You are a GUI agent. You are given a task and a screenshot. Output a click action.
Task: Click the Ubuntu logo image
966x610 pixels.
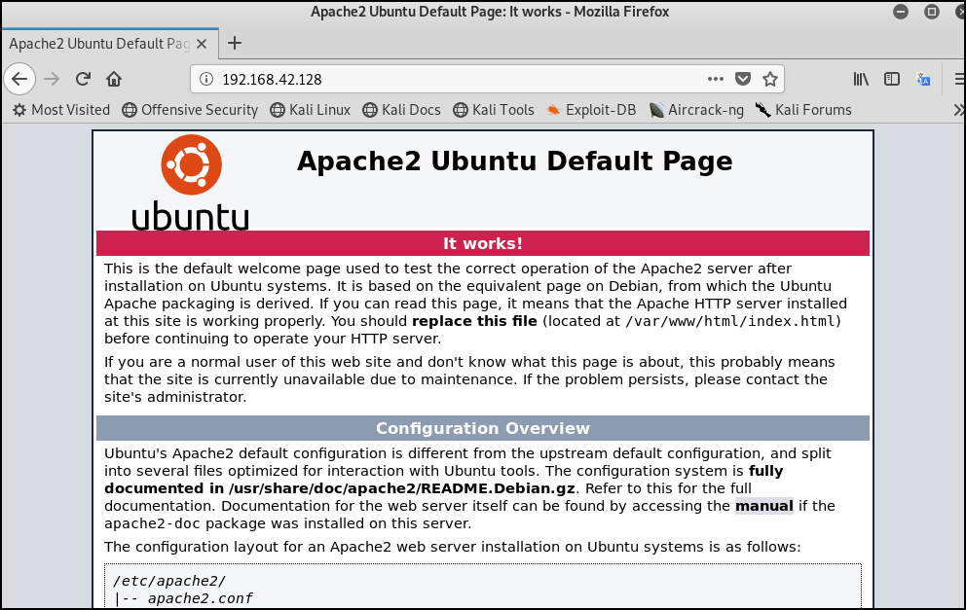click(190, 182)
